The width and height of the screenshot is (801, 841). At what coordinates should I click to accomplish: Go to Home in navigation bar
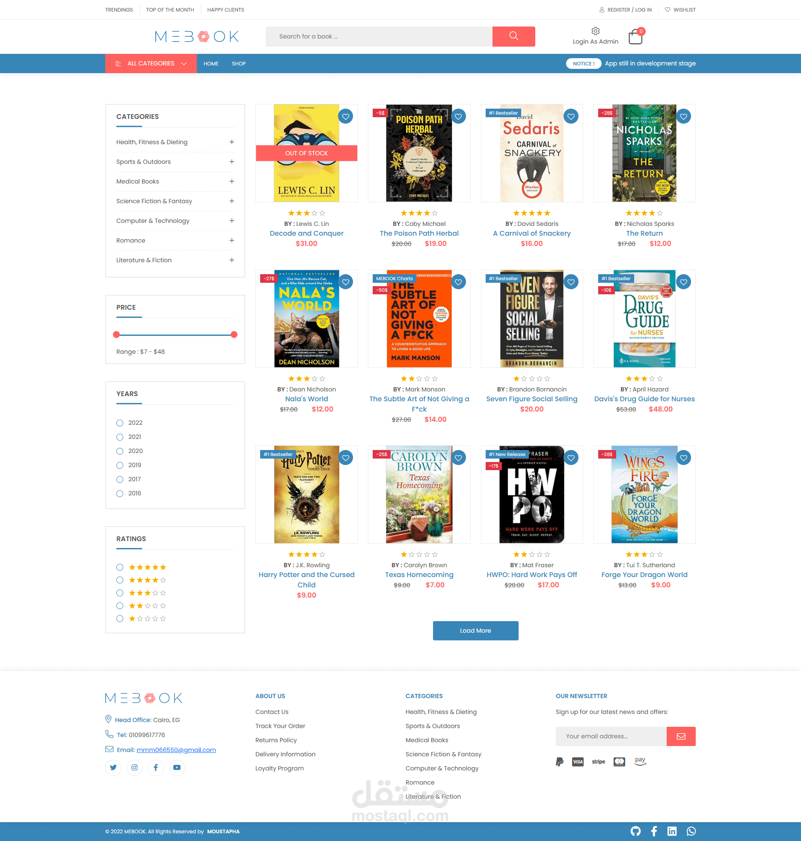(211, 64)
